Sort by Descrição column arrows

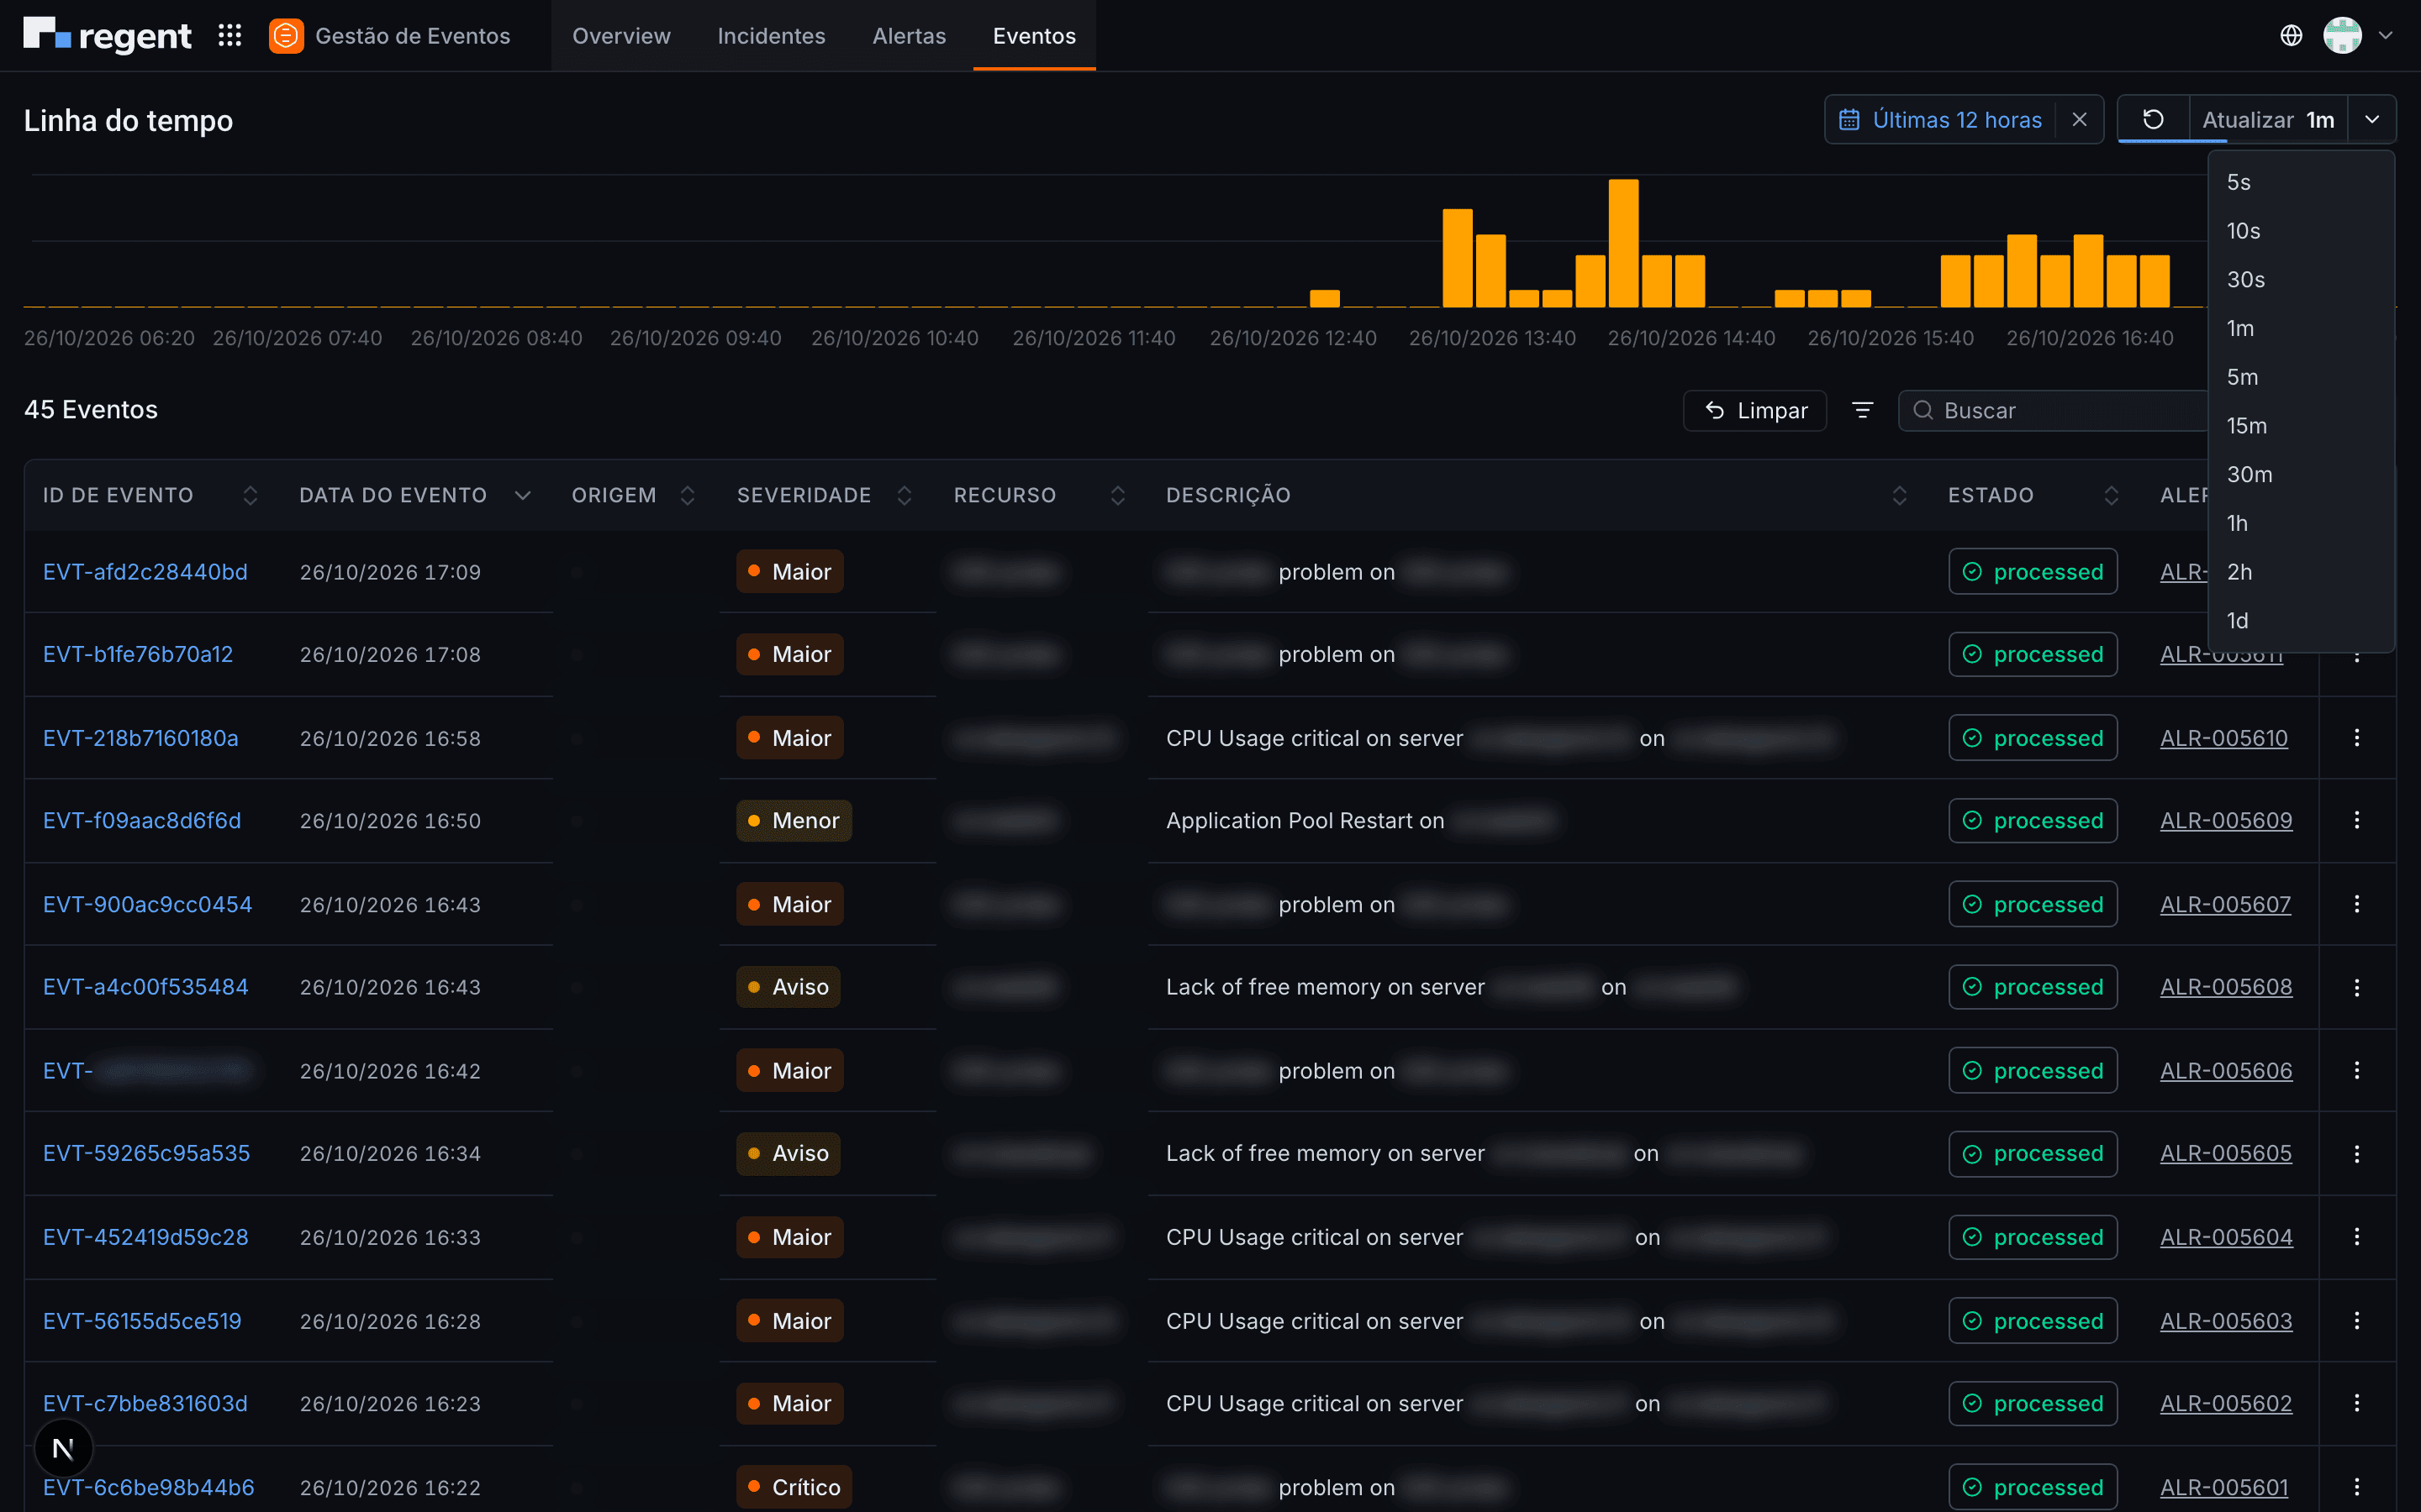(1899, 496)
